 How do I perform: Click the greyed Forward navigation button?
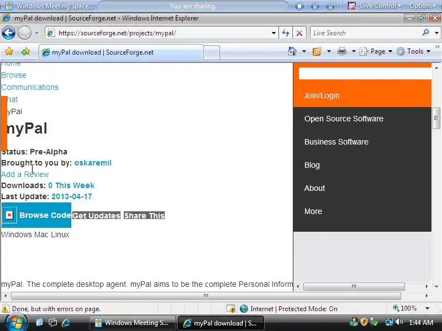pyautogui.click(x=24, y=33)
